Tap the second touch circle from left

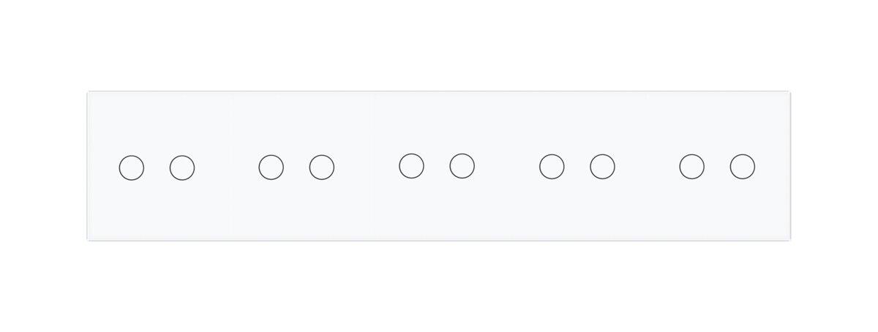tap(182, 167)
